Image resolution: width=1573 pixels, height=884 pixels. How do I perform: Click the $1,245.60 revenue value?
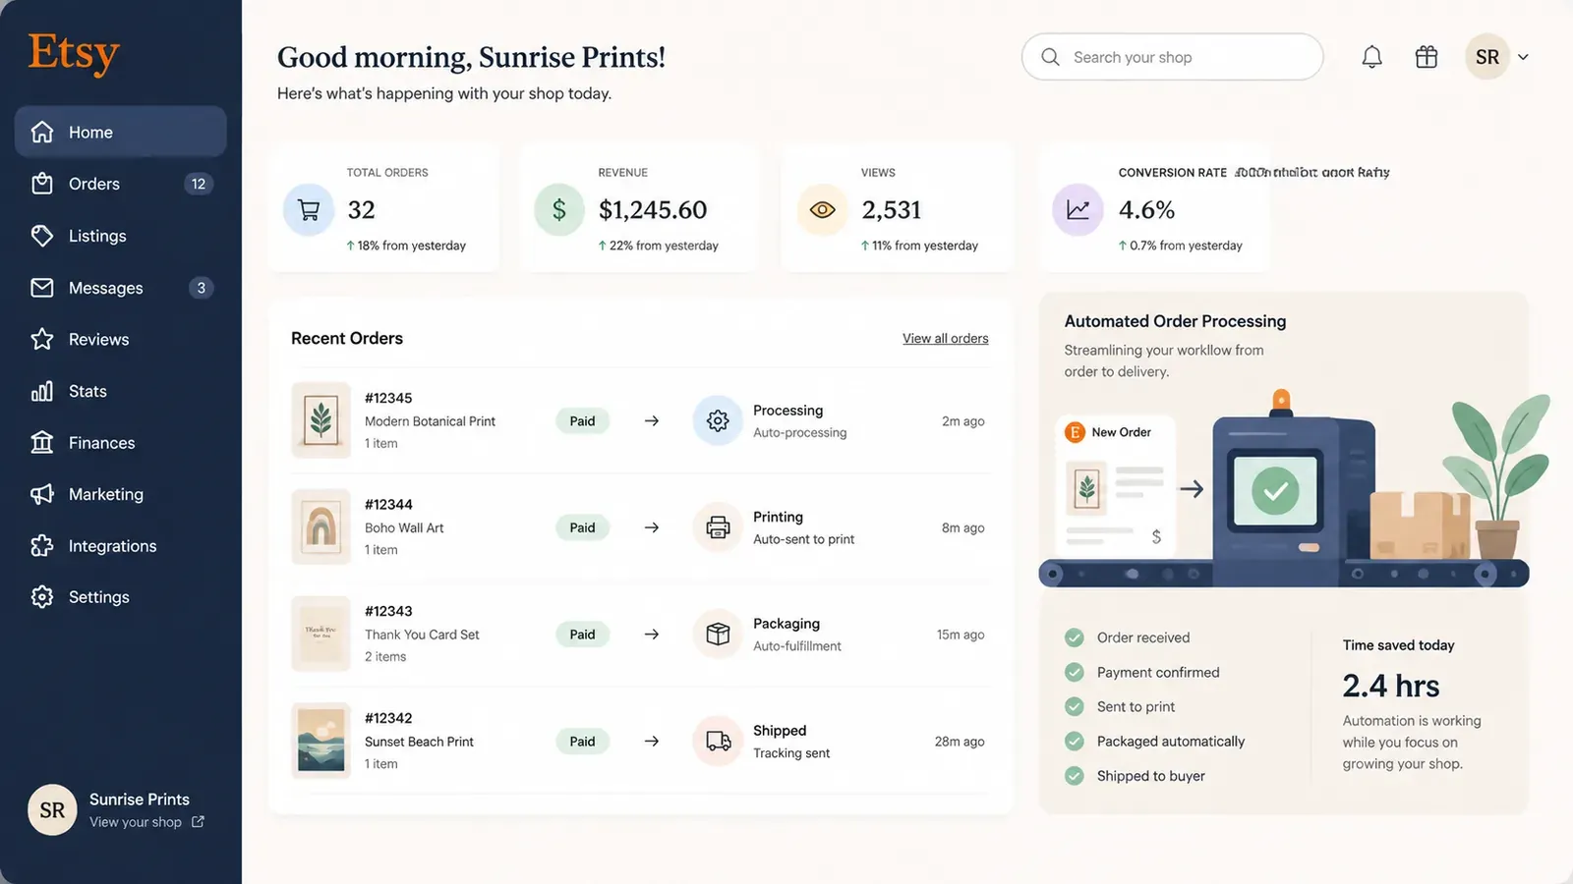click(653, 210)
